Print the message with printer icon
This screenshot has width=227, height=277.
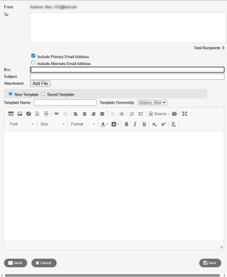pos(174,114)
